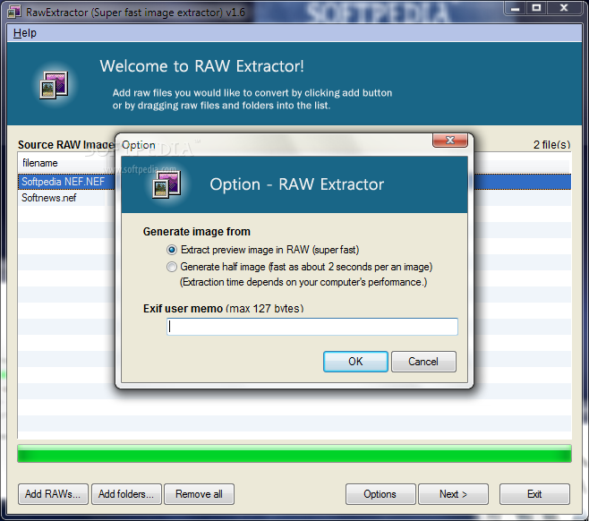Screen dimensions: 589x521
Task: Click the 2 file(s) count label
Action: coord(551,145)
